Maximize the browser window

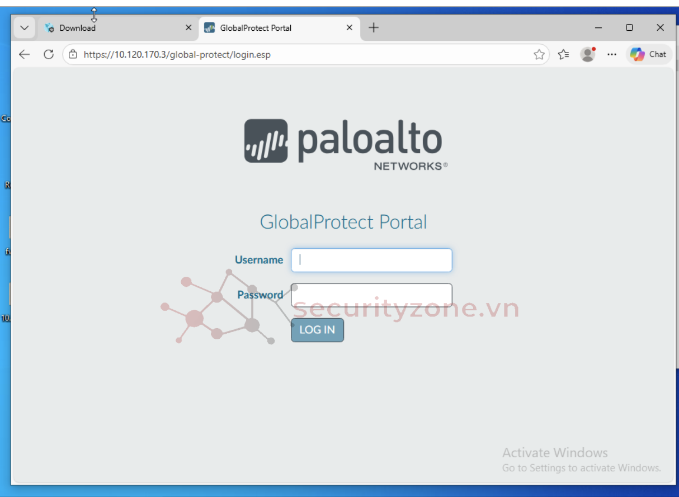[629, 28]
